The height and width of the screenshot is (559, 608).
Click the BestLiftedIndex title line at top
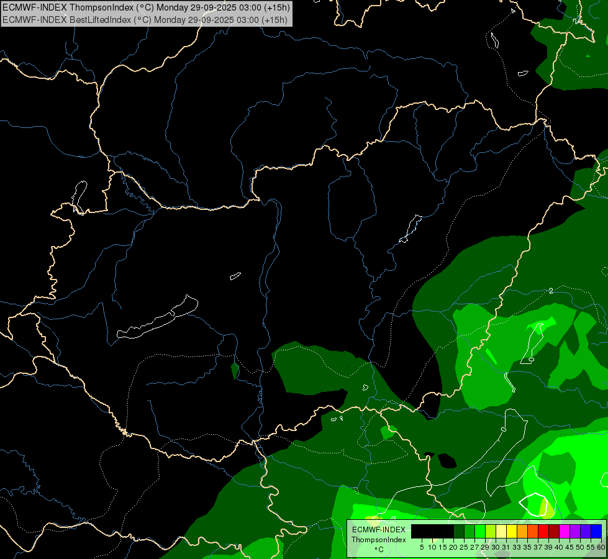pos(145,20)
